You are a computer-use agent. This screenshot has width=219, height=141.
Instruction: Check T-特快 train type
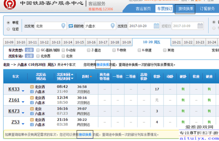(114, 50)
